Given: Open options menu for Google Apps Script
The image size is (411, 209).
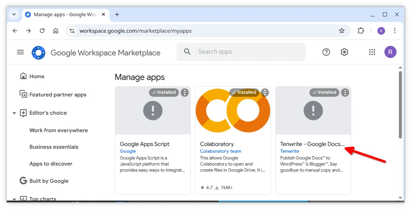Looking at the screenshot, I should click(x=185, y=92).
